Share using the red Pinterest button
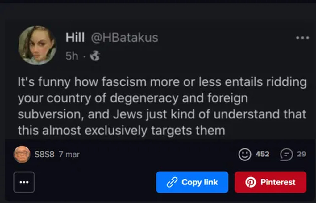This screenshot has width=316, height=203. [x=270, y=182]
